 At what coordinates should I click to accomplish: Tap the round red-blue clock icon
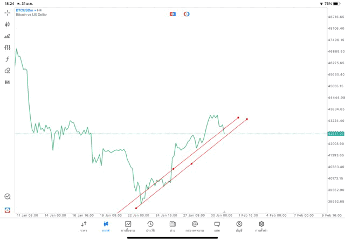pyautogui.click(x=187, y=14)
